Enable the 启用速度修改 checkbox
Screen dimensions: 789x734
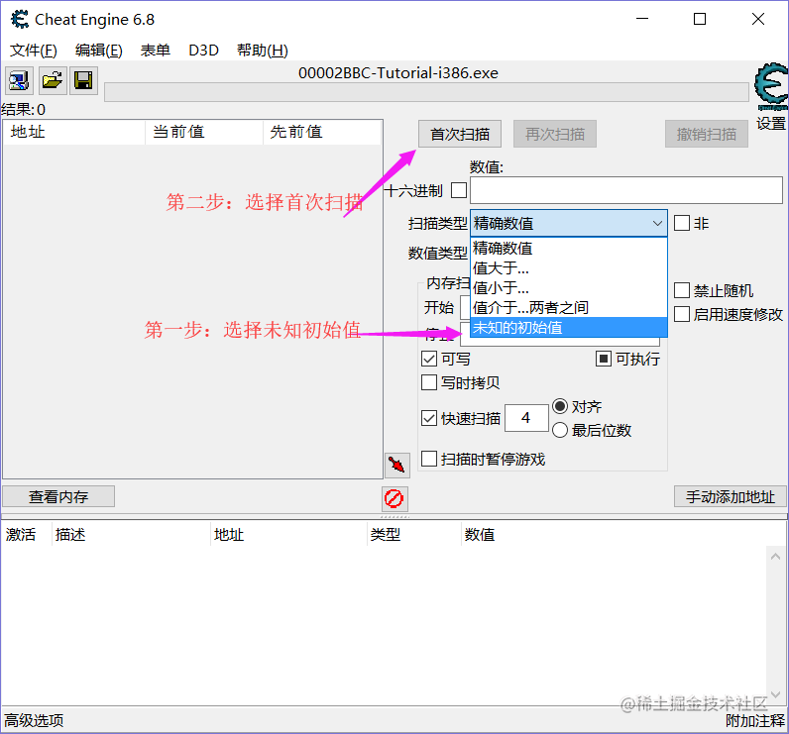(682, 314)
